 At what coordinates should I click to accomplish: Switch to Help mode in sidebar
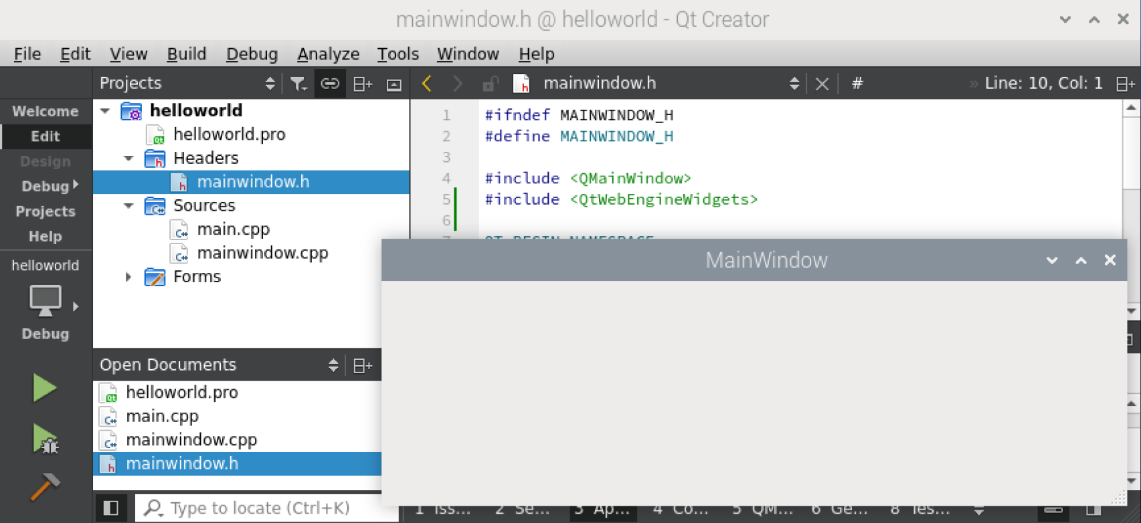[46, 237]
